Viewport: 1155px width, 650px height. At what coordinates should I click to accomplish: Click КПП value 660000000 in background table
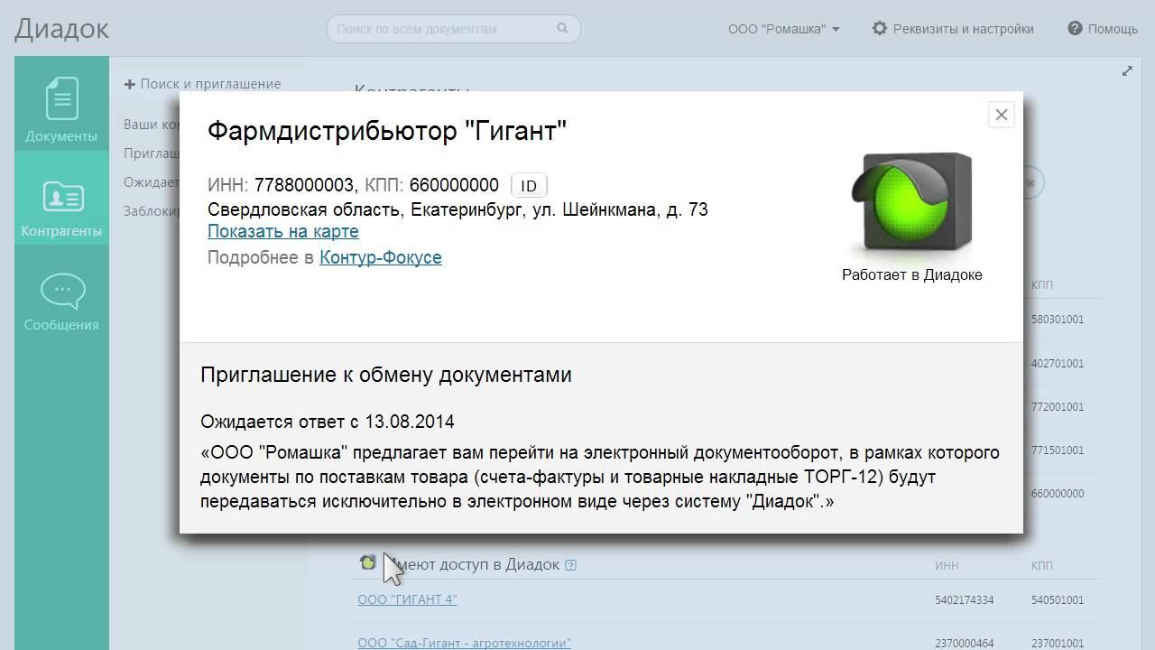click(x=1058, y=494)
